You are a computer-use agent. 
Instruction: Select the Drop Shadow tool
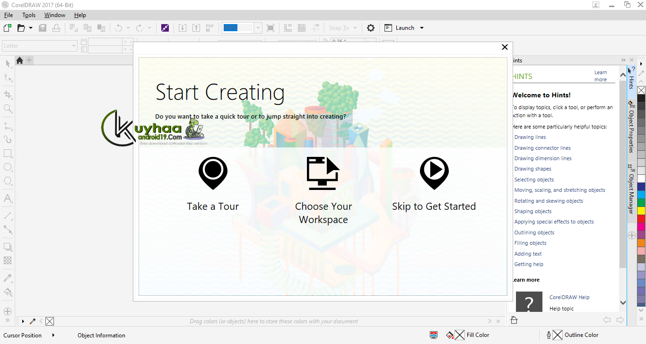[x=8, y=247]
